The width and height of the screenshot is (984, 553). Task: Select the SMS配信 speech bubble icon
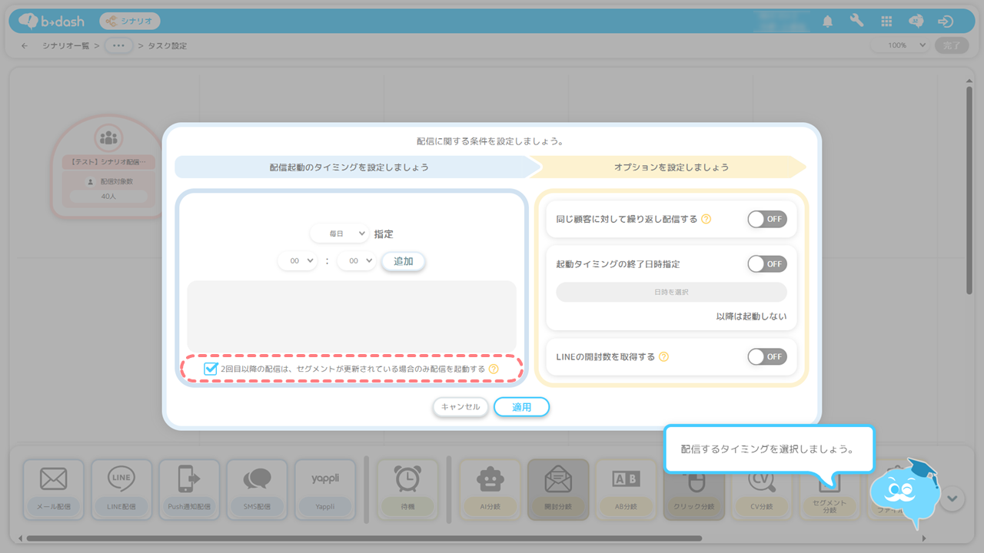pos(257,479)
